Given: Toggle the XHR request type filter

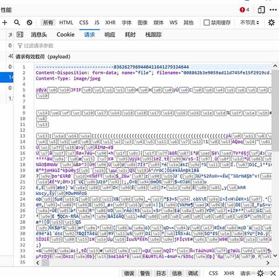Looking at the screenshot, I should 110,22.
